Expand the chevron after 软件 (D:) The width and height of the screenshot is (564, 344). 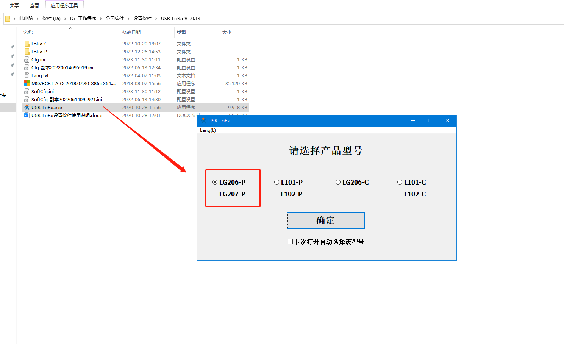65,18
